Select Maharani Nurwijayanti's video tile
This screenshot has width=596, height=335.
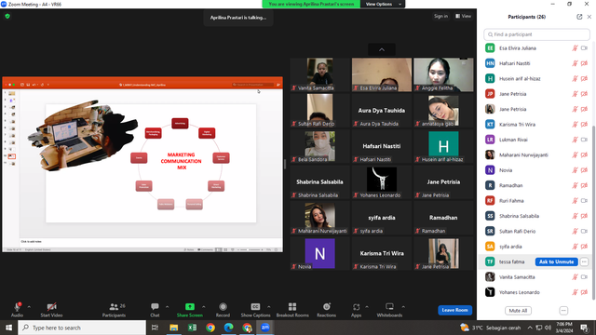pyautogui.click(x=320, y=218)
